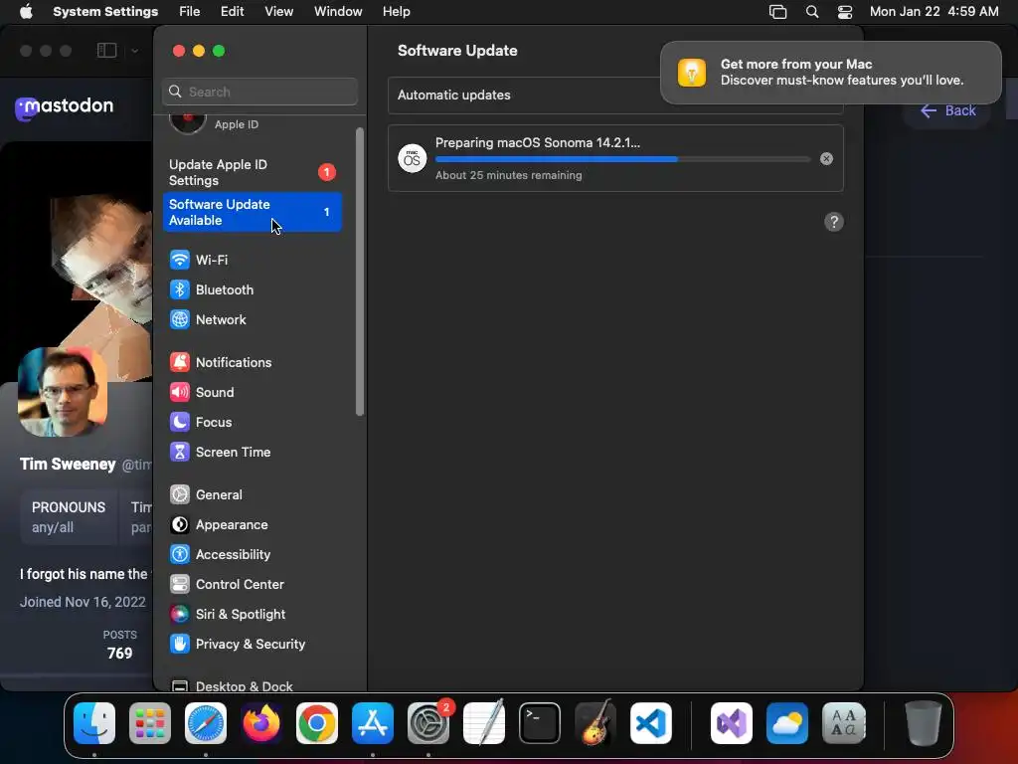Open GarageBand from the Dock
The width and height of the screenshot is (1018, 764).
click(x=595, y=723)
